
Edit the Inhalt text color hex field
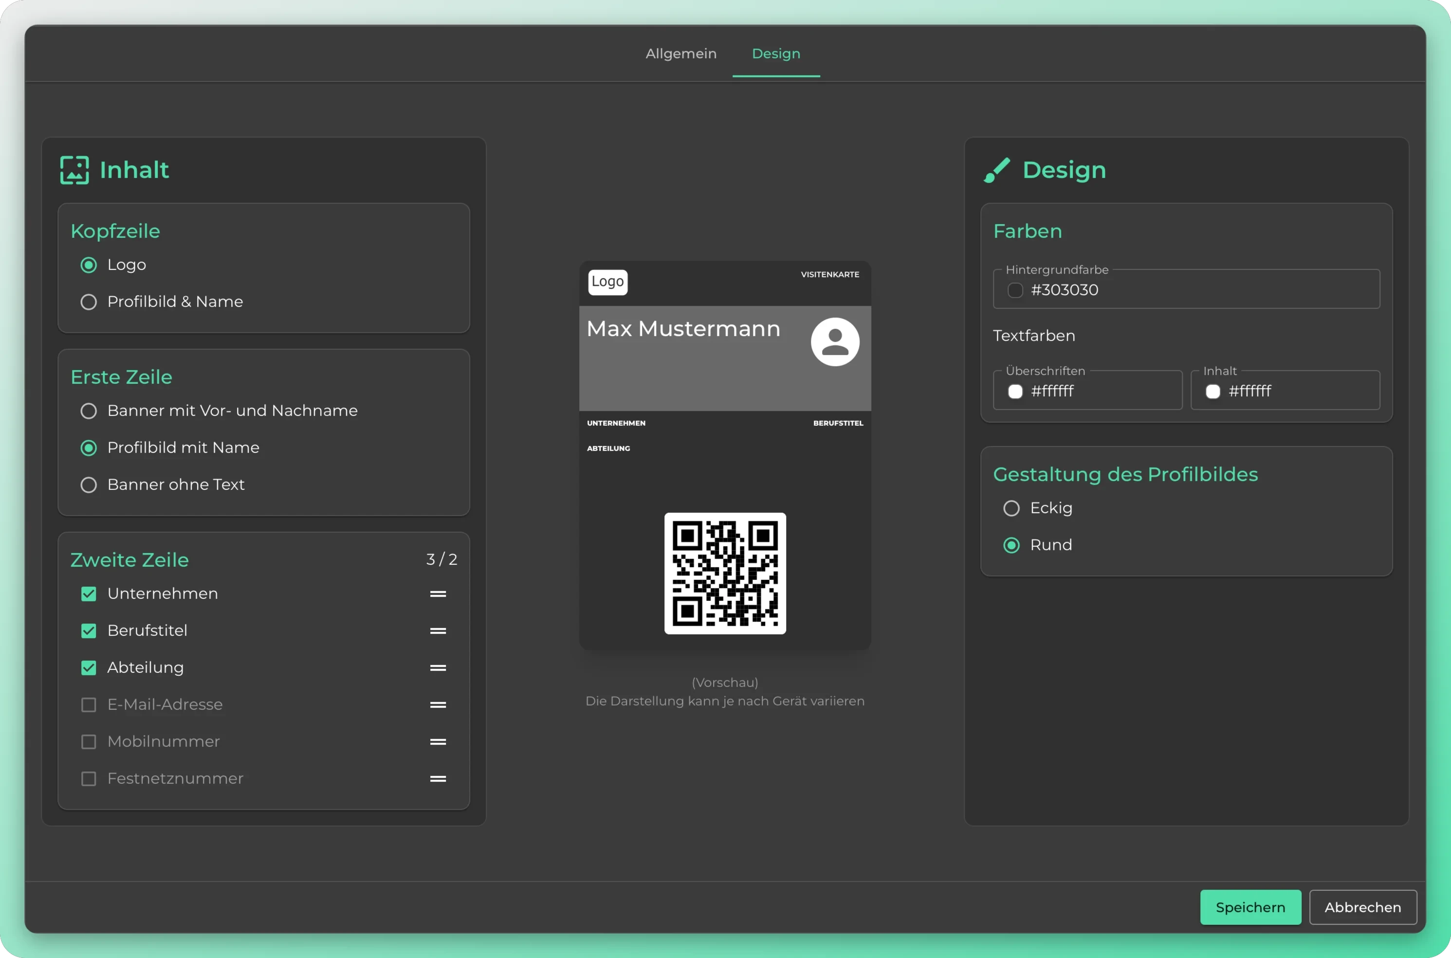[x=1285, y=390]
